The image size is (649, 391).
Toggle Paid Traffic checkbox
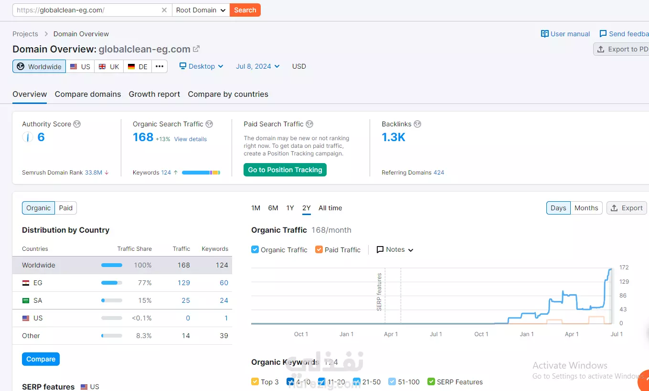point(319,249)
